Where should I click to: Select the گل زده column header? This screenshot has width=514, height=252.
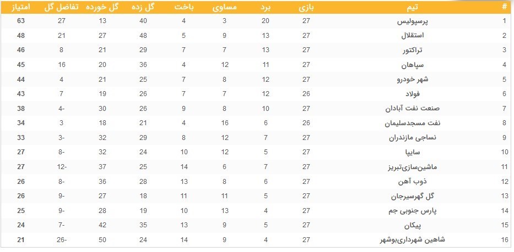pos(143,7)
